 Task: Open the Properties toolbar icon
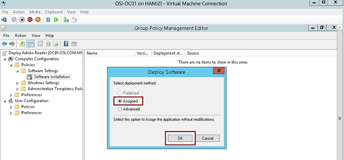pos(40,44)
